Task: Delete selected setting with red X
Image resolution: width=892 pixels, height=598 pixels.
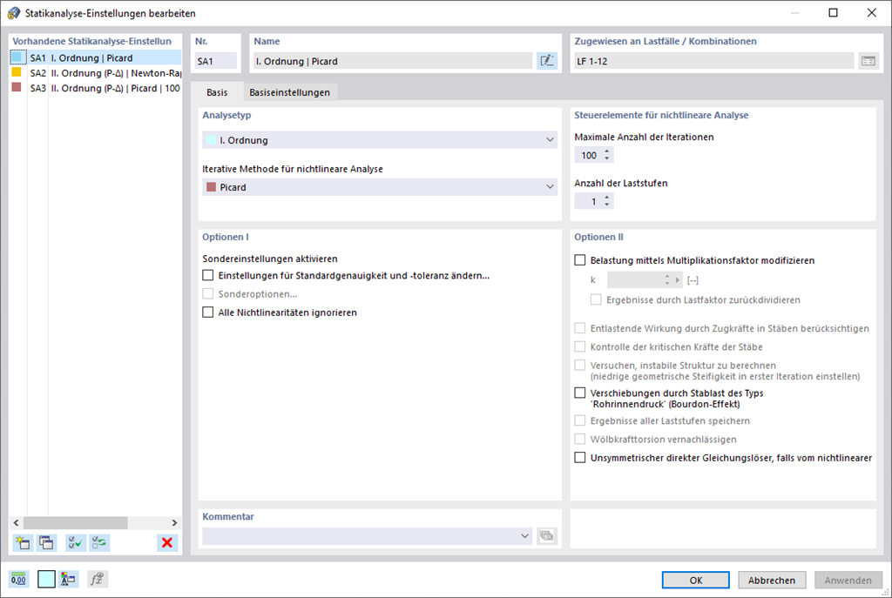Action: click(x=167, y=543)
